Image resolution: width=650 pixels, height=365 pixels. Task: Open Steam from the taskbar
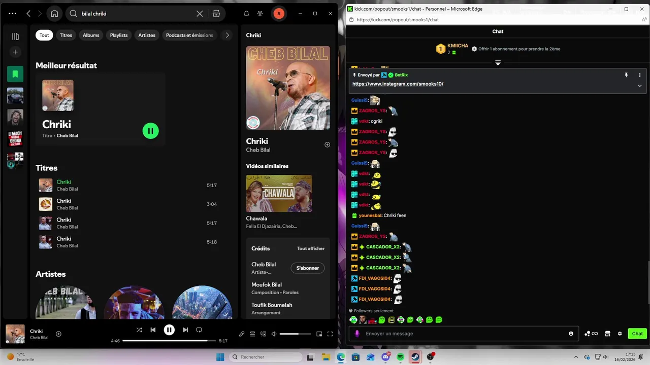pos(415,357)
